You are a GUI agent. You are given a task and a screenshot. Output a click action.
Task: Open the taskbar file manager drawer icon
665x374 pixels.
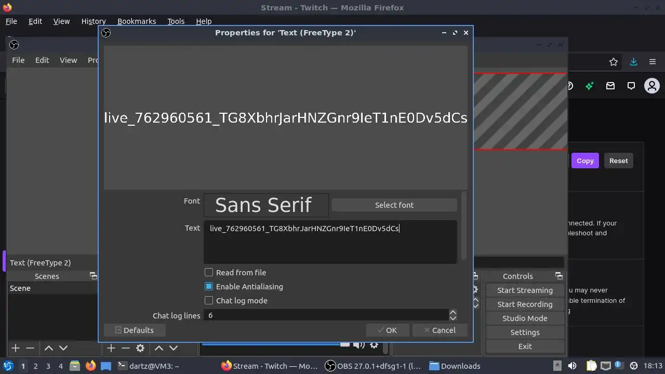pos(74,366)
